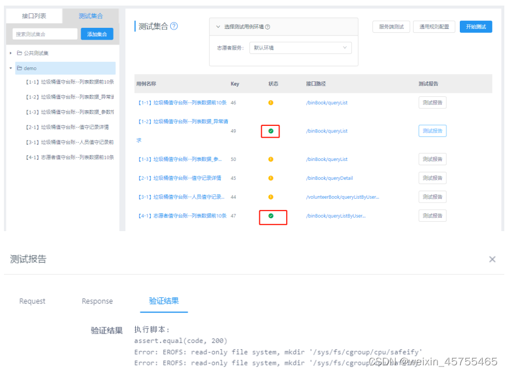Switch to the Response tab in 测试报告
506x372 pixels.
pos(97,301)
